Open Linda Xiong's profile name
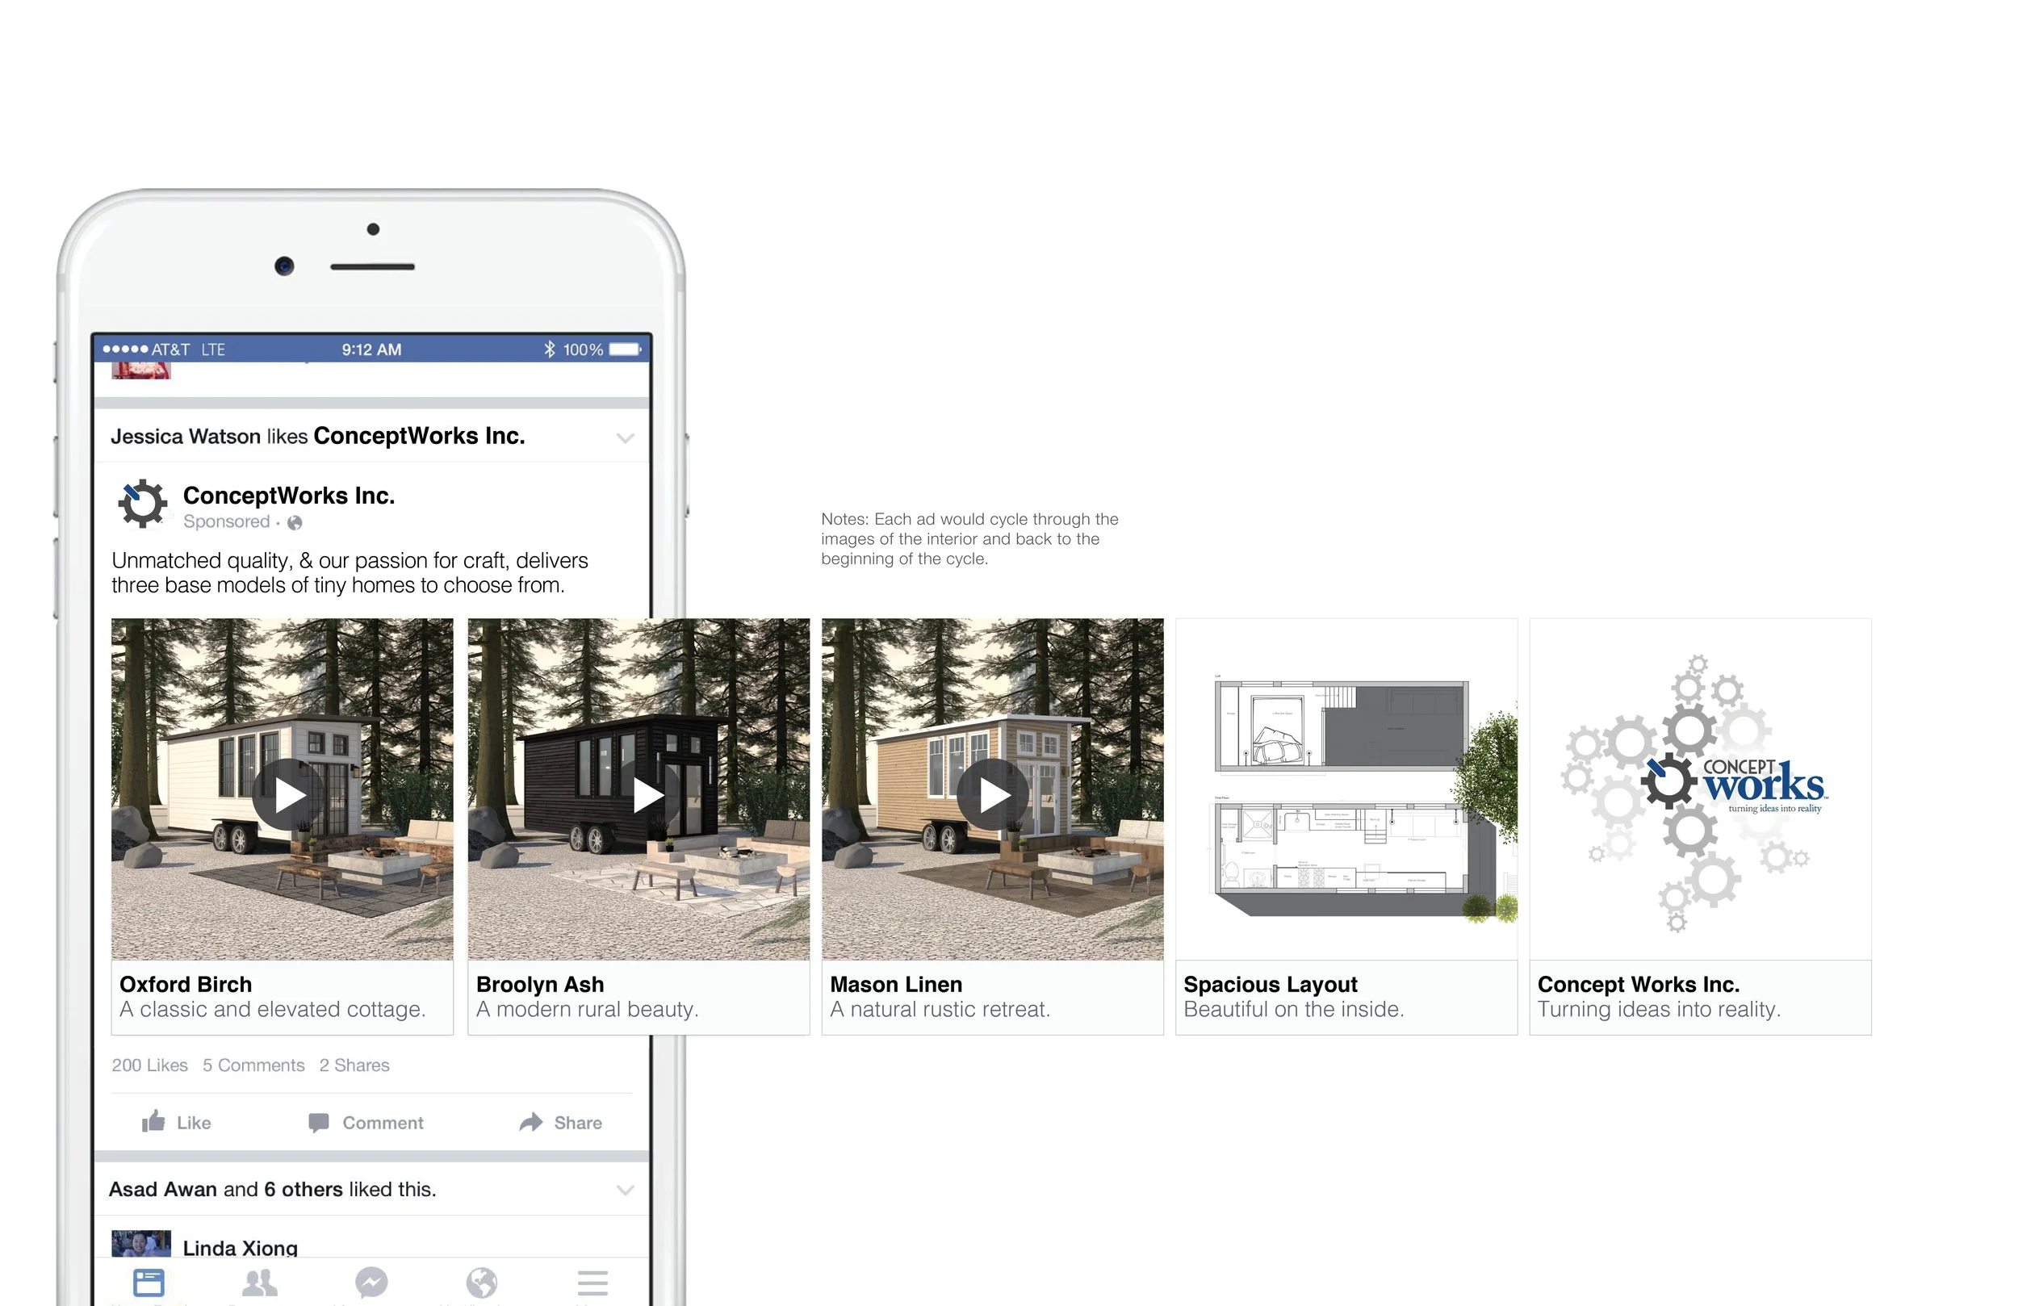 [240, 1248]
